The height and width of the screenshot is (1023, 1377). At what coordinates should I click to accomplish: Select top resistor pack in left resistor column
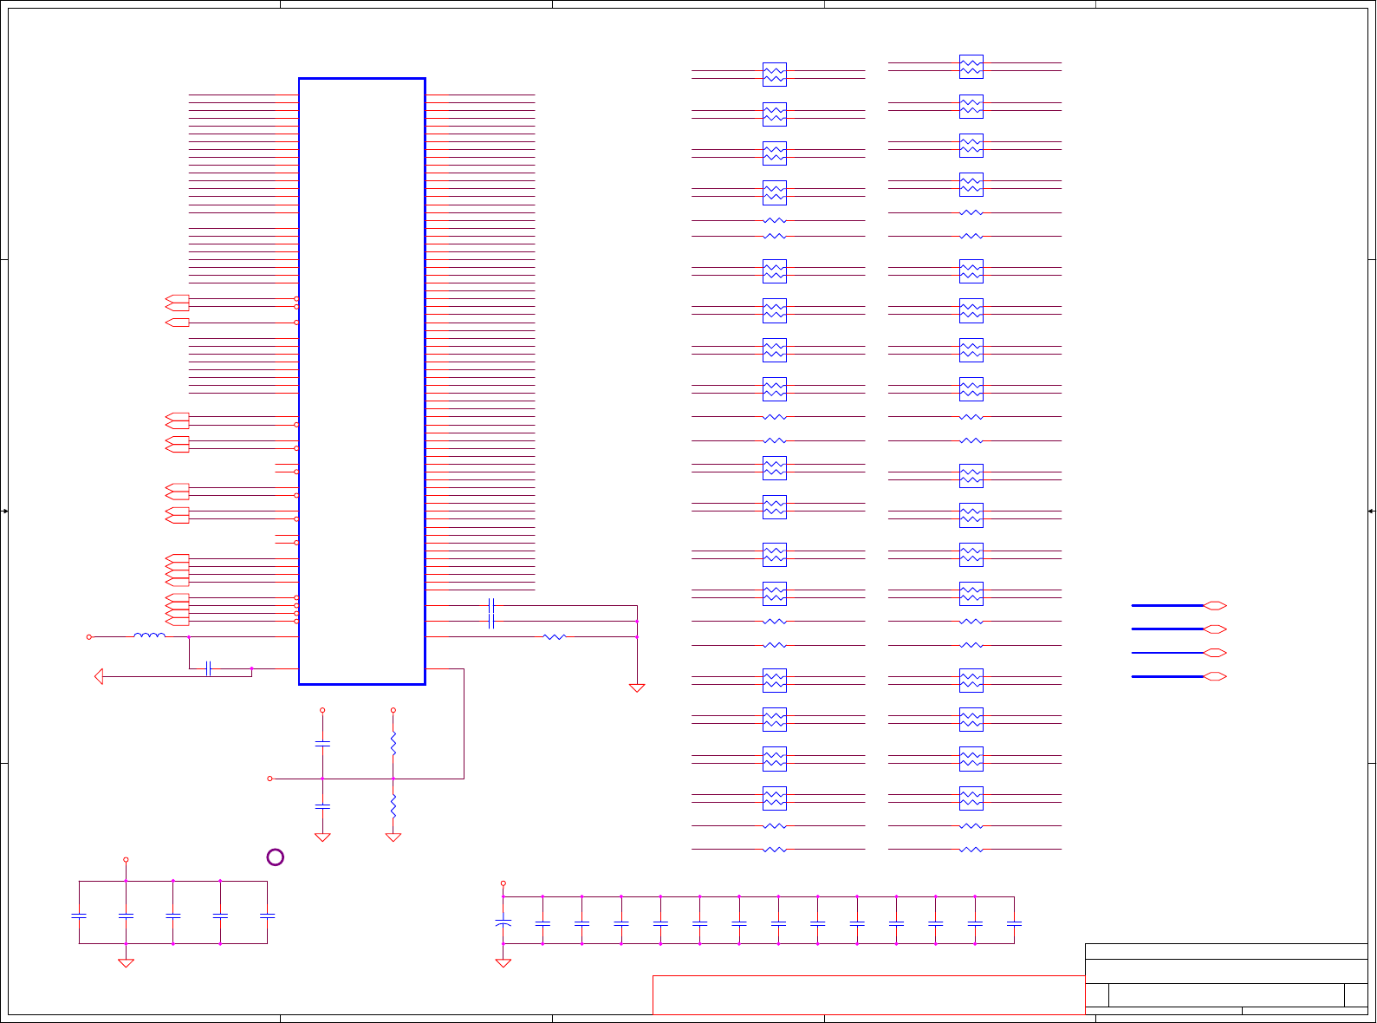[x=775, y=75]
